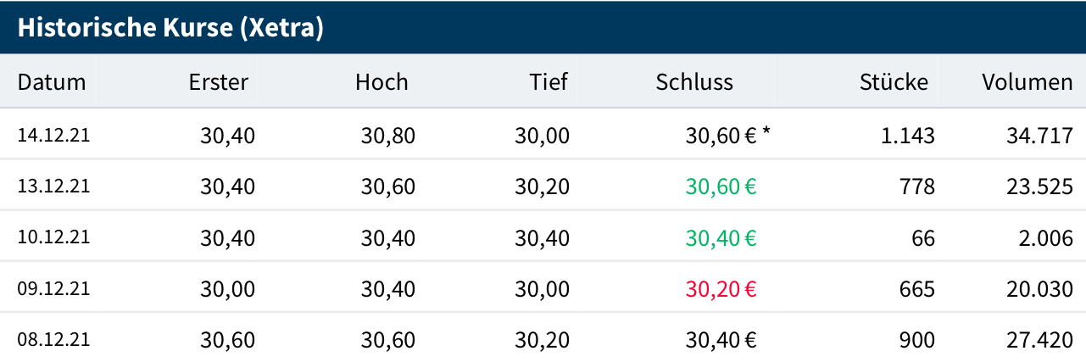Click the Erster column header
Screen dimensions: 1086x362
(218, 82)
